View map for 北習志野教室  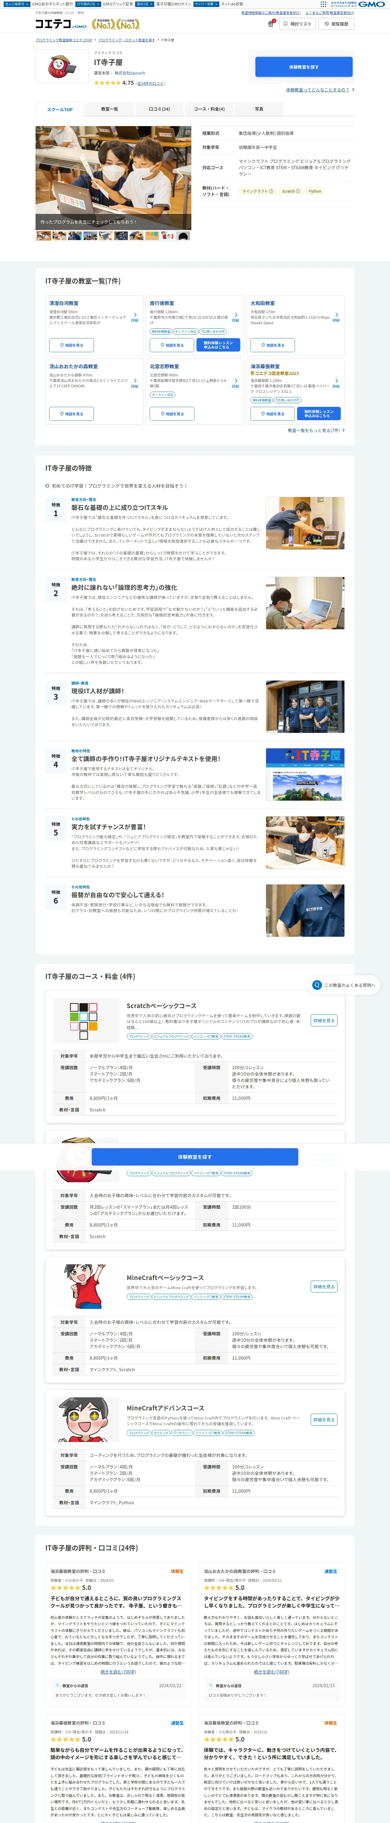tap(172, 414)
